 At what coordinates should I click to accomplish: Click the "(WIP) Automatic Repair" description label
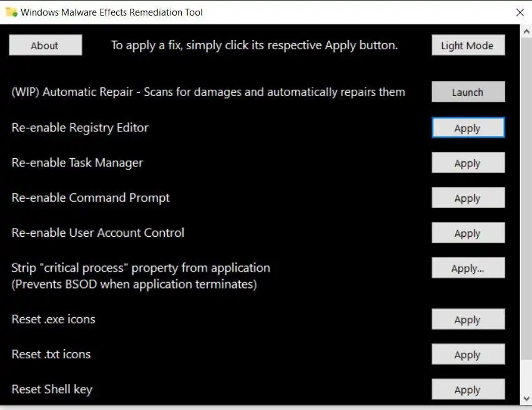pyautogui.click(x=208, y=92)
